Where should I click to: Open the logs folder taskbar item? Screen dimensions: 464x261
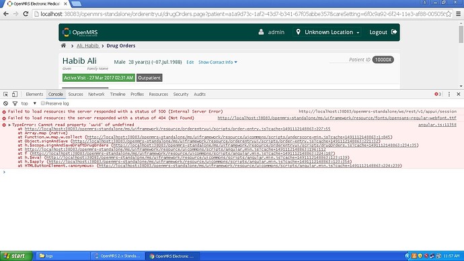pos(63,256)
